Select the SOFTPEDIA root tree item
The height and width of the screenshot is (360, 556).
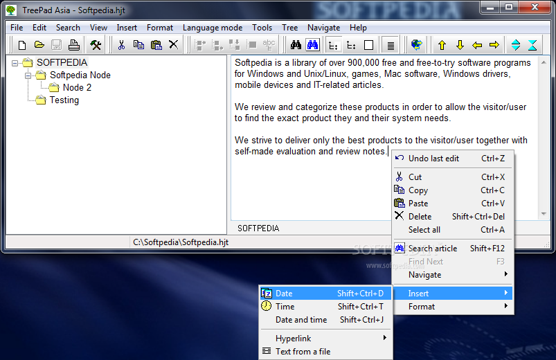click(x=62, y=63)
